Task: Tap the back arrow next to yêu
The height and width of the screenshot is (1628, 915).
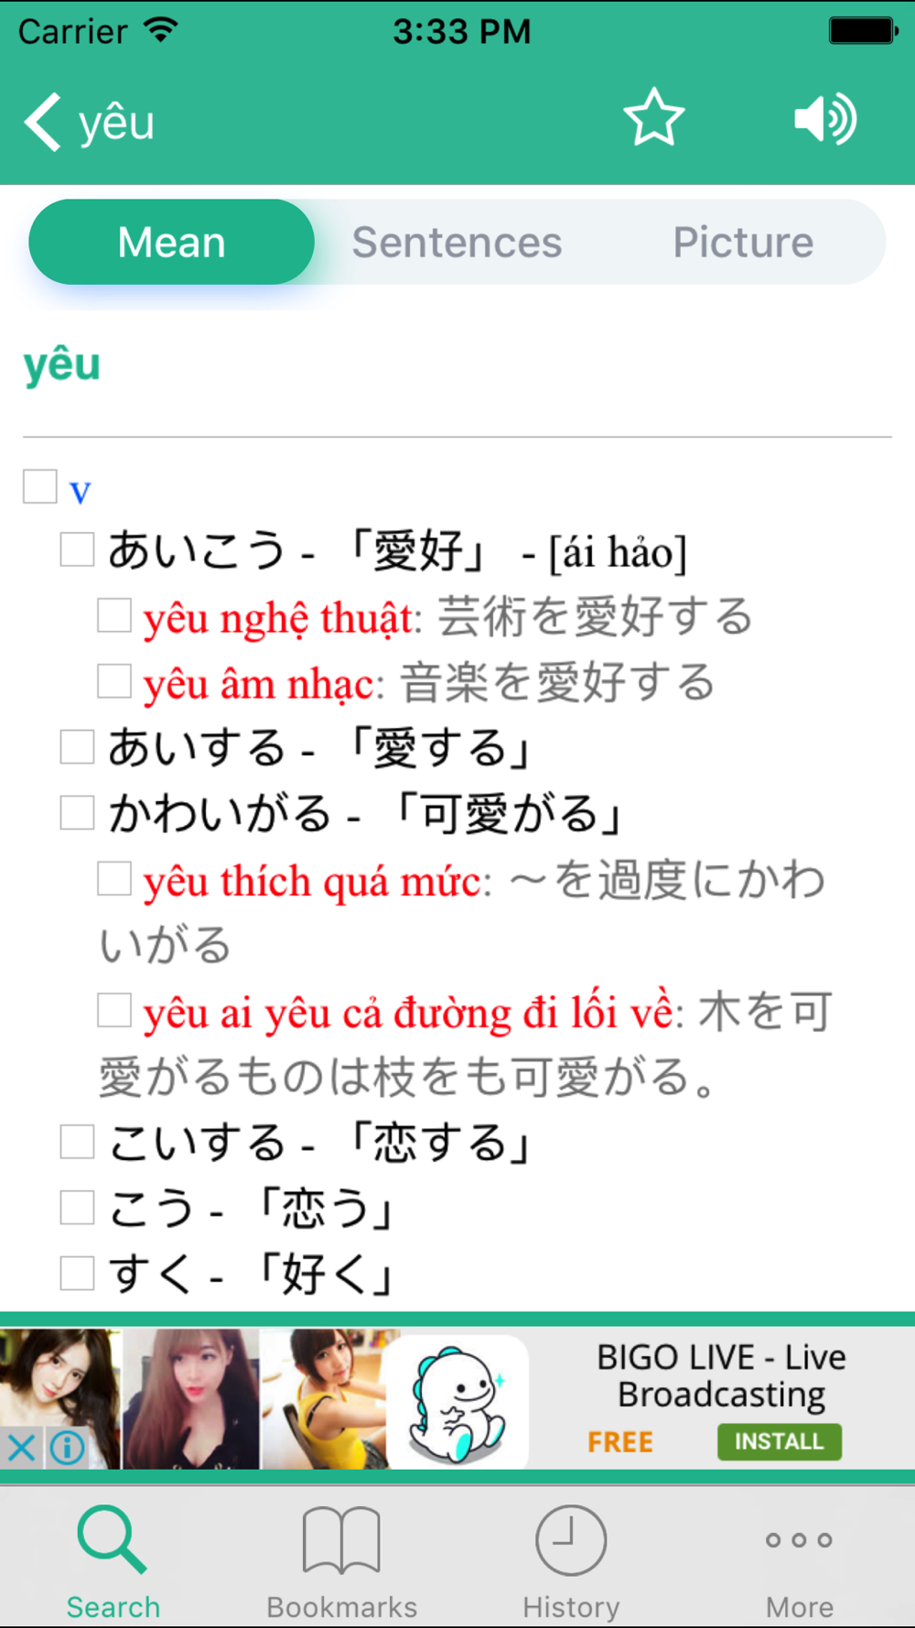Action: pyautogui.click(x=42, y=122)
